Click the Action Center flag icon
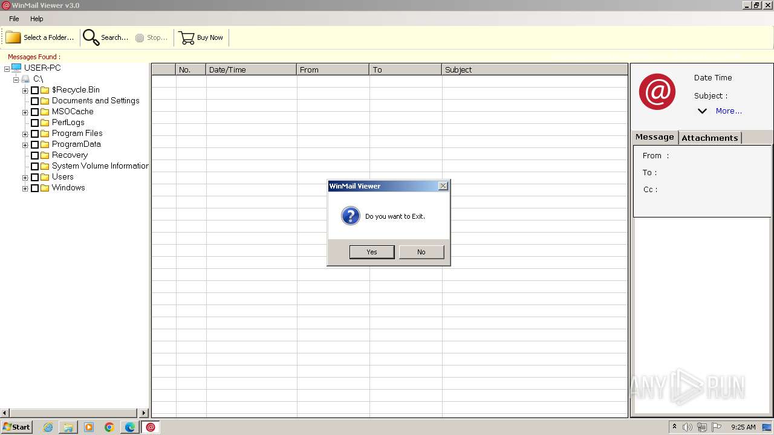The image size is (774, 435). pos(717,427)
